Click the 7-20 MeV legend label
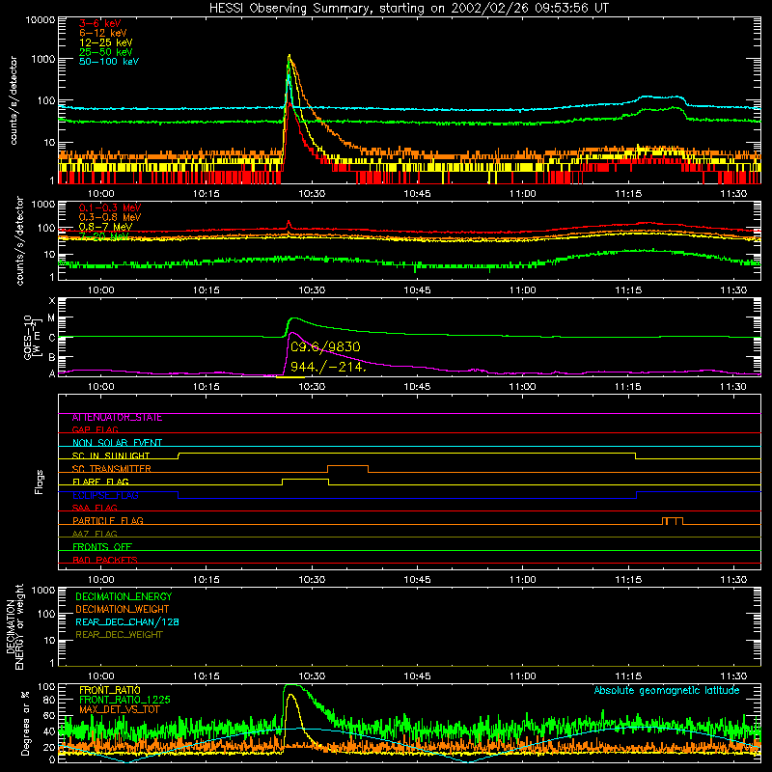 point(104,236)
